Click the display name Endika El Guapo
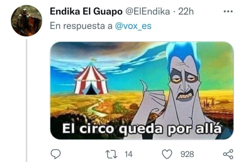This screenshot has height=162, width=245. [86, 11]
